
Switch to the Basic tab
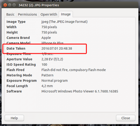pyautogui.click(x=10, y=14)
